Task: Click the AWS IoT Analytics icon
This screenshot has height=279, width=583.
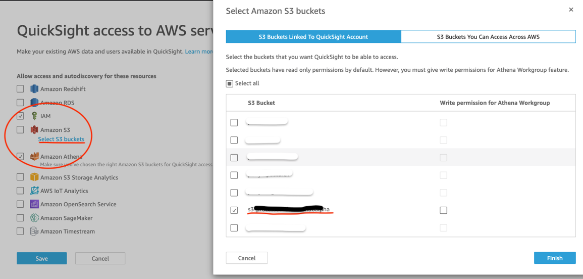Action: 35,191
